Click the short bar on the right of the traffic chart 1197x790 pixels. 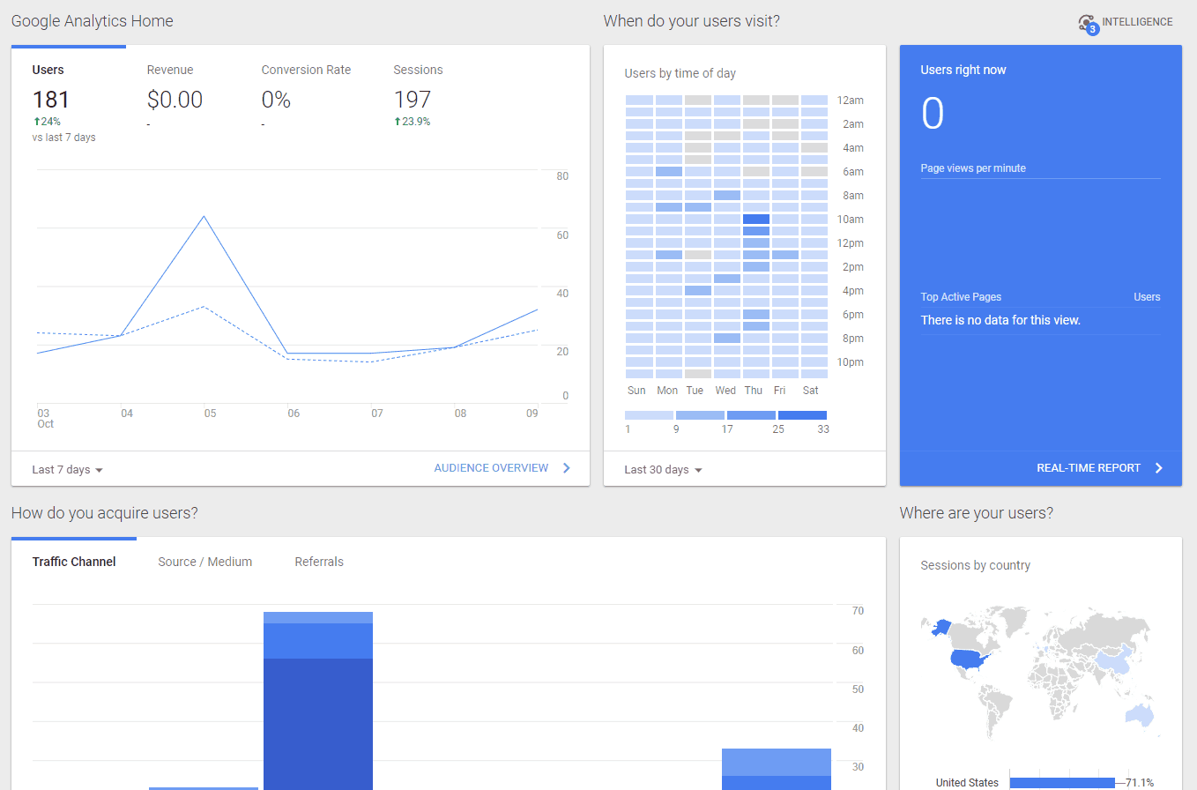point(777,769)
